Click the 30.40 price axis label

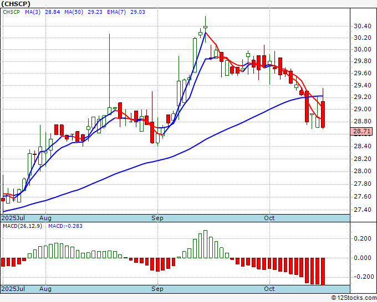click(x=362, y=26)
